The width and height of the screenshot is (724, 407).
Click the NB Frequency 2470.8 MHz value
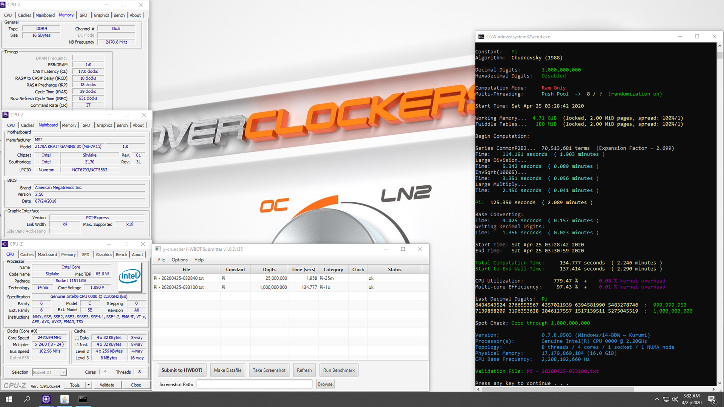point(116,42)
